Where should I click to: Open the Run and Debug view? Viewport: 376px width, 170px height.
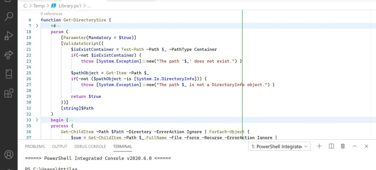(x=8, y=36)
